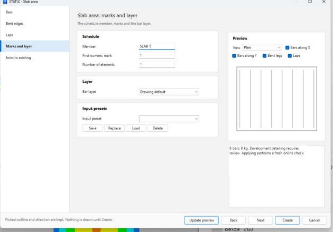333x232 pixels.
Task: Open the Bars section
Action: [x=35, y=12]
